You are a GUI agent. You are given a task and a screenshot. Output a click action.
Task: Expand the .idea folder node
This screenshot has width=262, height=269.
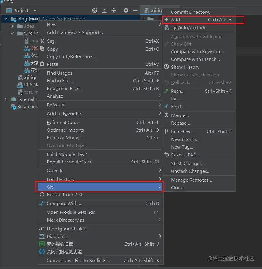[12, 26]
